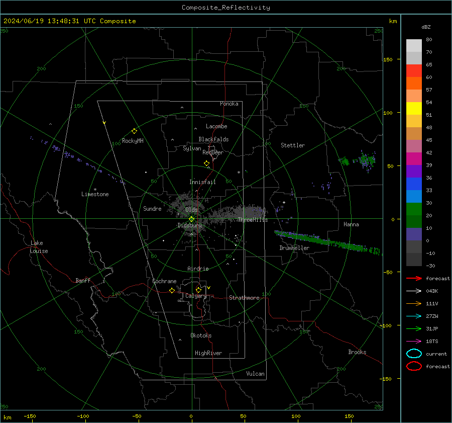Click the RedDeer city label
452x423 pixels.
point(213,152)
